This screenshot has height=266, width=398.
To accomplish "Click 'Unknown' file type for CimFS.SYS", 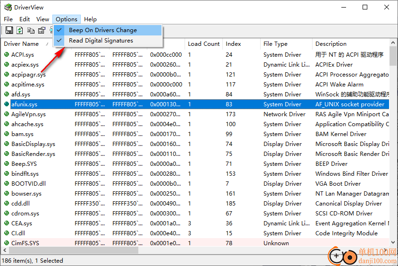I will tap(276, 243).
